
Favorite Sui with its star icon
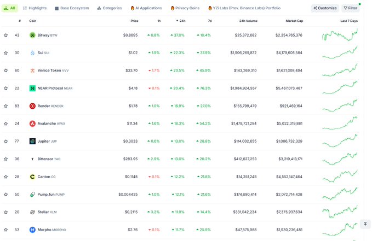(6, 53)
